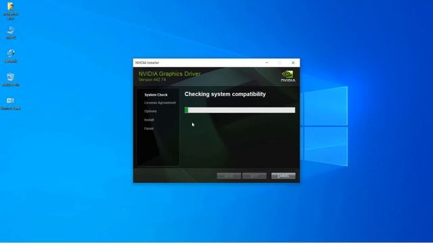This screenshot has height=243, width=433.
Task: Select the Network globe desktop icon
Action: point(11,56)
